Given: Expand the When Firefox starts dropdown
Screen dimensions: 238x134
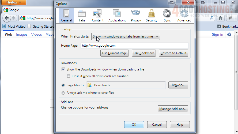Looking at the screenshot, I should [126, 36].
